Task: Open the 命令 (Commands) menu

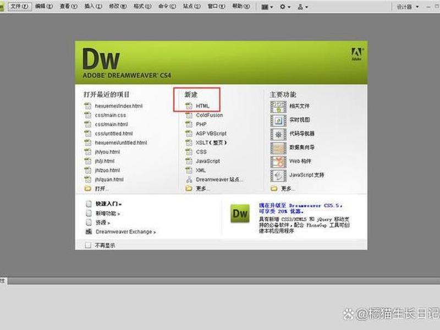Action: coord(167,6)
